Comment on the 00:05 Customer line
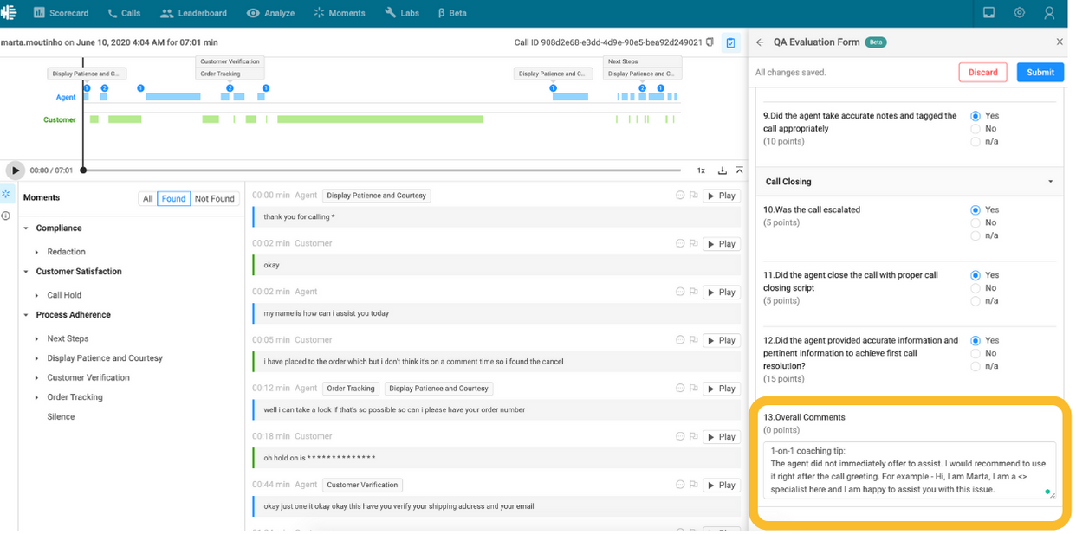The image size is (1076, 534). click(x=680, y=340)
